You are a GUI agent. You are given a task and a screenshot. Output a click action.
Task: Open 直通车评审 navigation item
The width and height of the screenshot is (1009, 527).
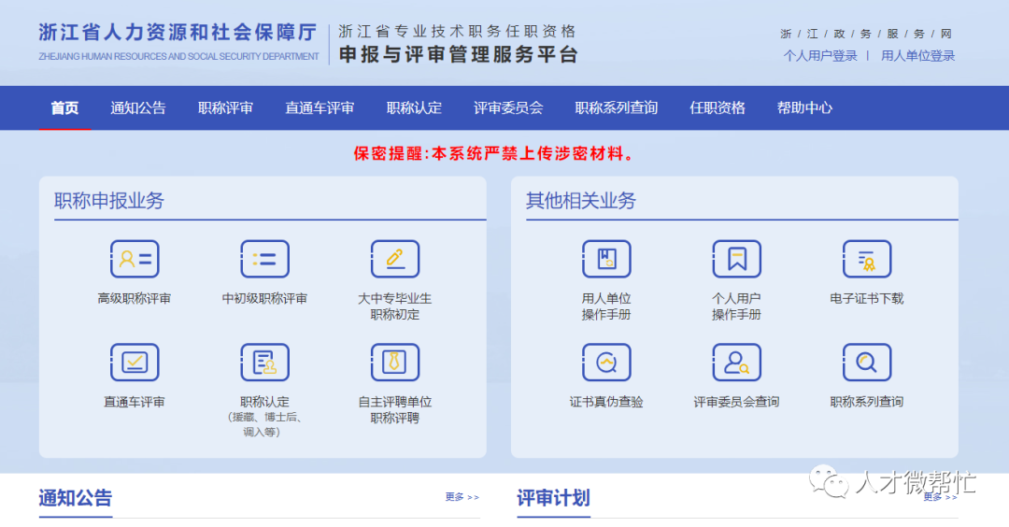click(x=320, y=108)
